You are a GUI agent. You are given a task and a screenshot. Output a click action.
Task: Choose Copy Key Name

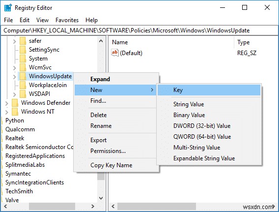pos(116,165)
